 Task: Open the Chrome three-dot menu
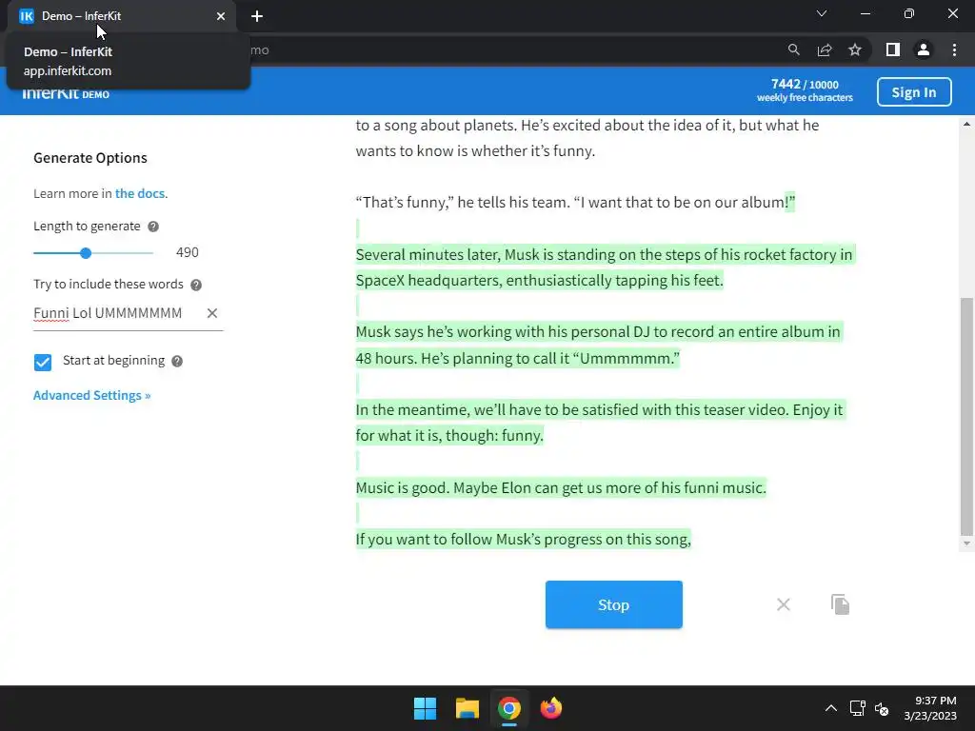pos(954,49)
